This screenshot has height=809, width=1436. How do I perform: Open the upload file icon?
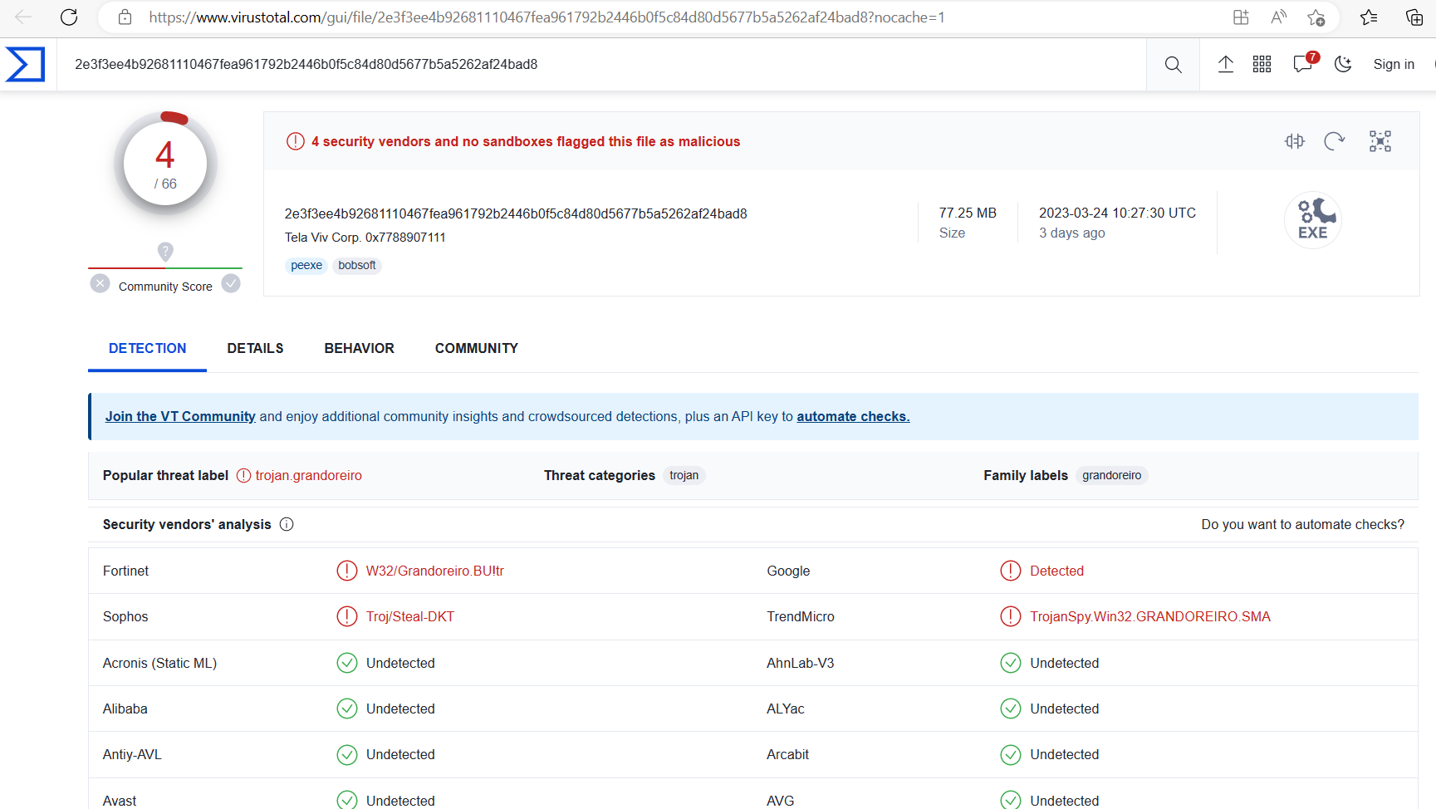coord(1225,65)
